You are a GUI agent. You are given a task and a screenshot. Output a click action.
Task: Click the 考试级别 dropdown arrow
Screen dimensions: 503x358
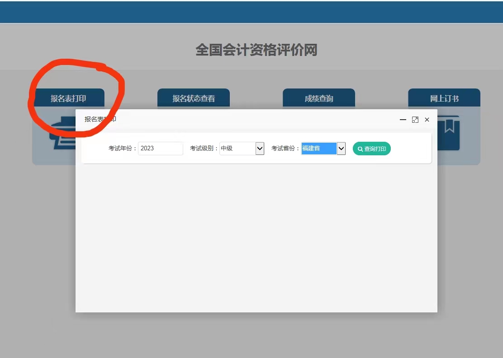(259, 148)
